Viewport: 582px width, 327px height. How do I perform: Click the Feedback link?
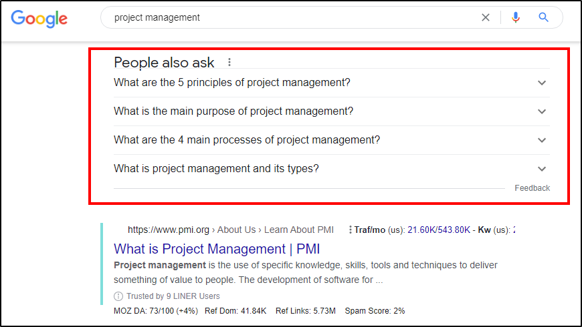tap(532, 188)
